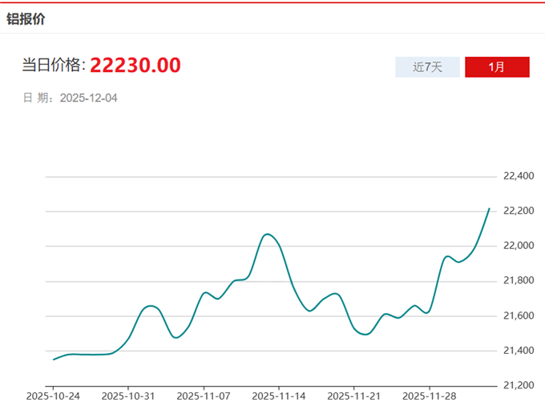Screen dimensions: 545x402
Task: Select the 2025-11-14 x-axis date
Action: pyautogui.click(x=279, y=396)
